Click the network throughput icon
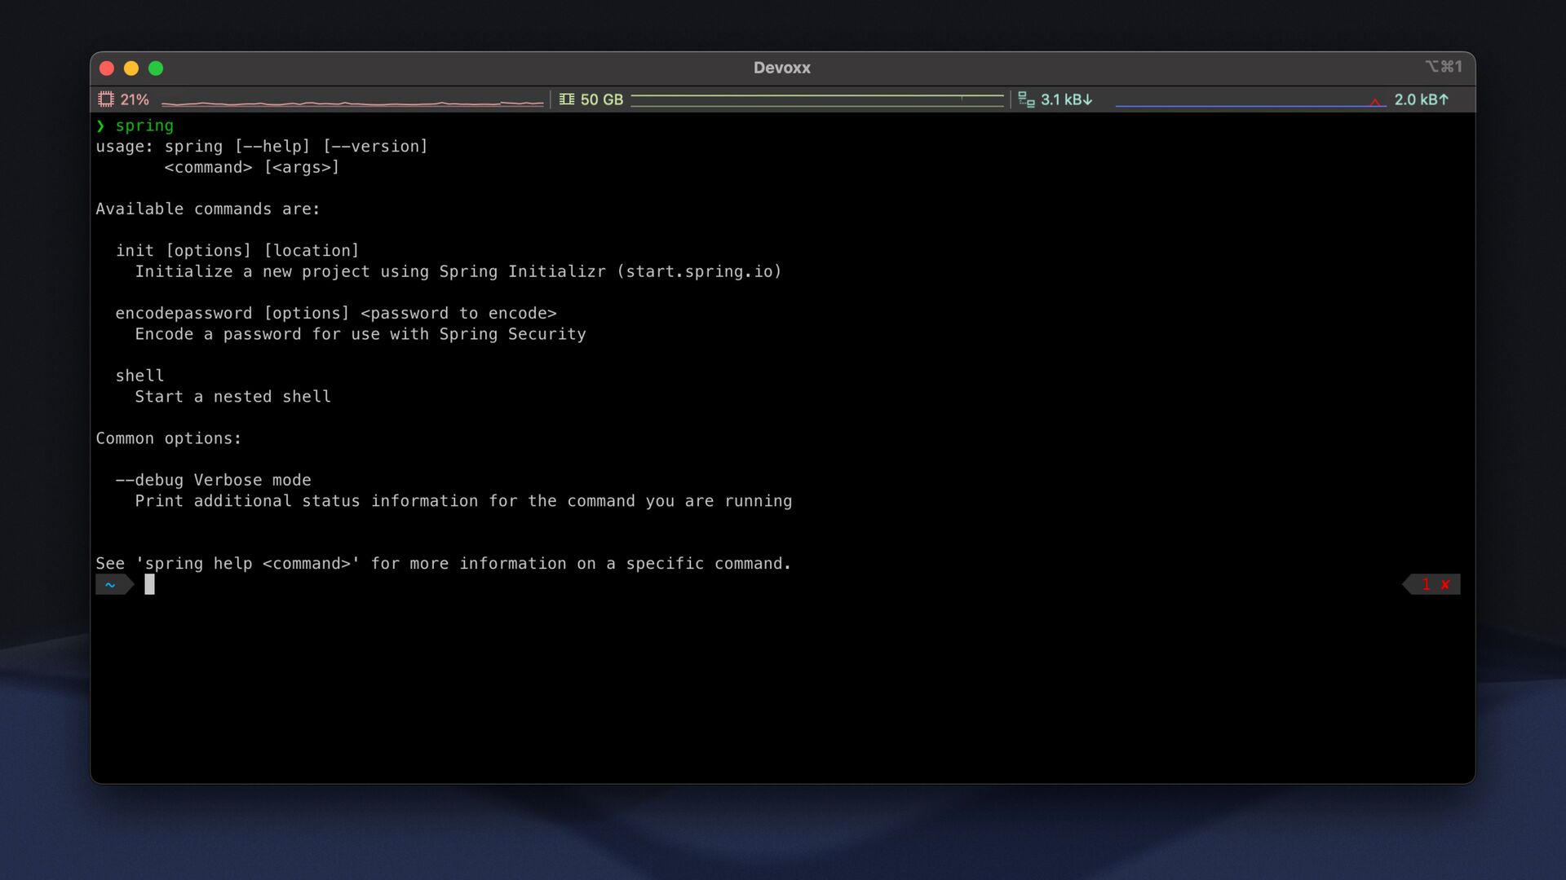Screen dimensions: 1566x880 click(1026, 99)
